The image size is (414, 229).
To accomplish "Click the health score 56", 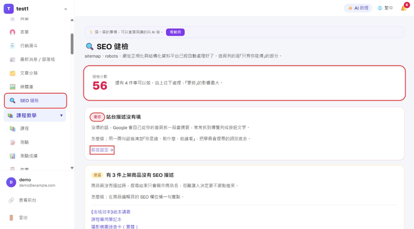I will tap(100, 86).
